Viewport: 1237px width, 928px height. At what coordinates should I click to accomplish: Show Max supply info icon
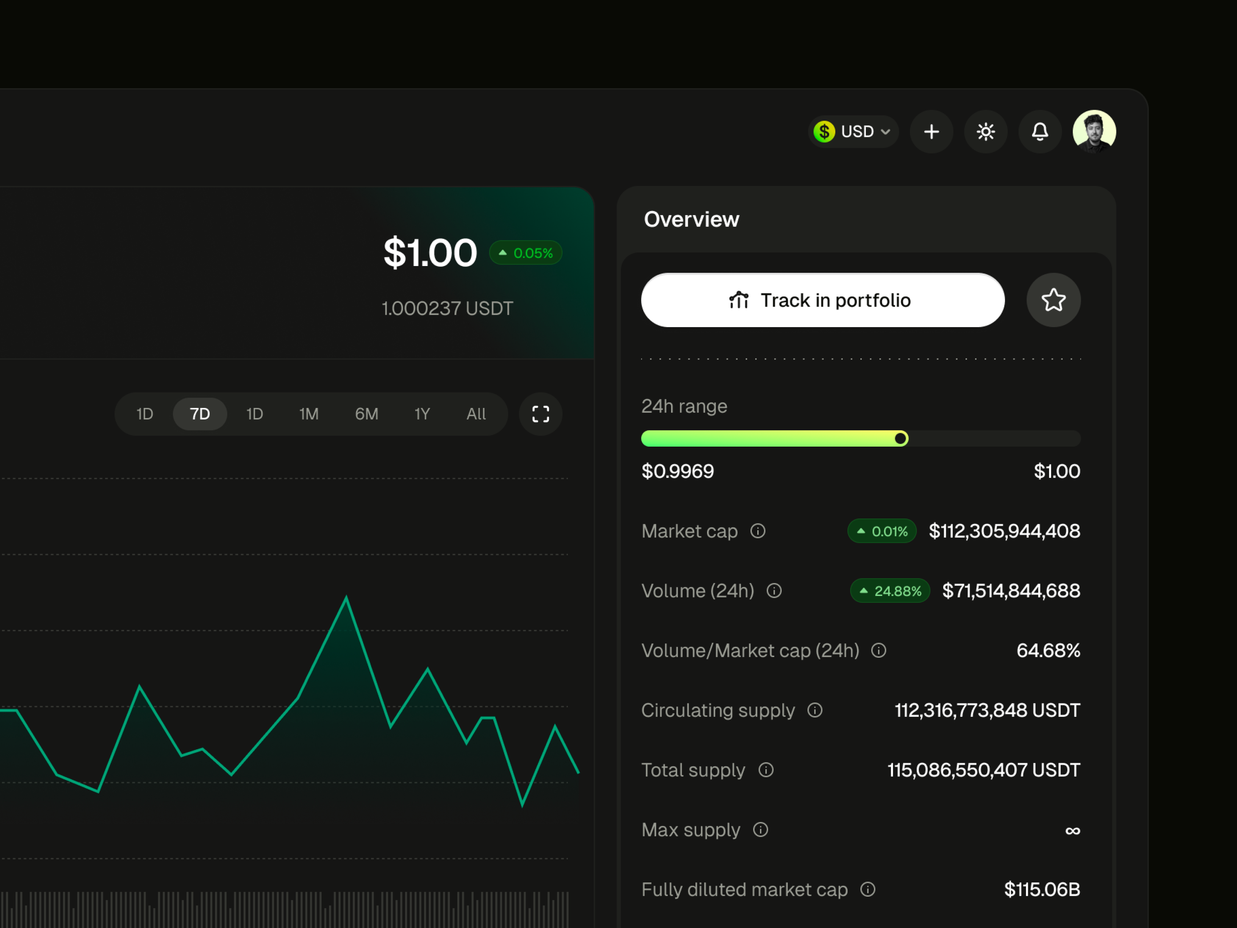coord(760,829)
